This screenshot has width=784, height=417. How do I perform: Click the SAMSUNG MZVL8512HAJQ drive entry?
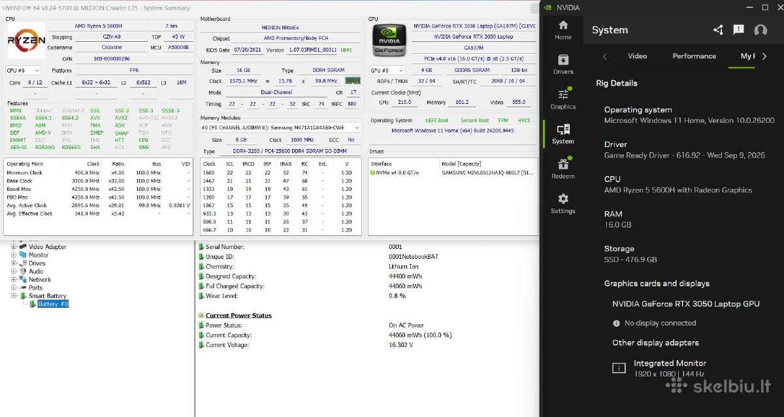click(489, 173)
